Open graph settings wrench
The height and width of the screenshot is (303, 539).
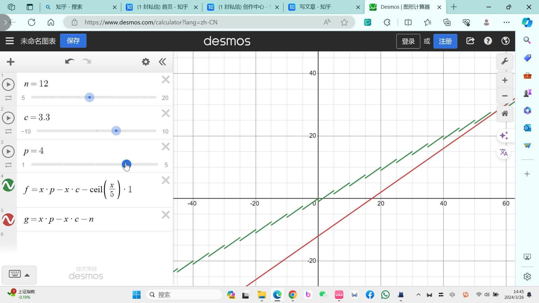505,61
